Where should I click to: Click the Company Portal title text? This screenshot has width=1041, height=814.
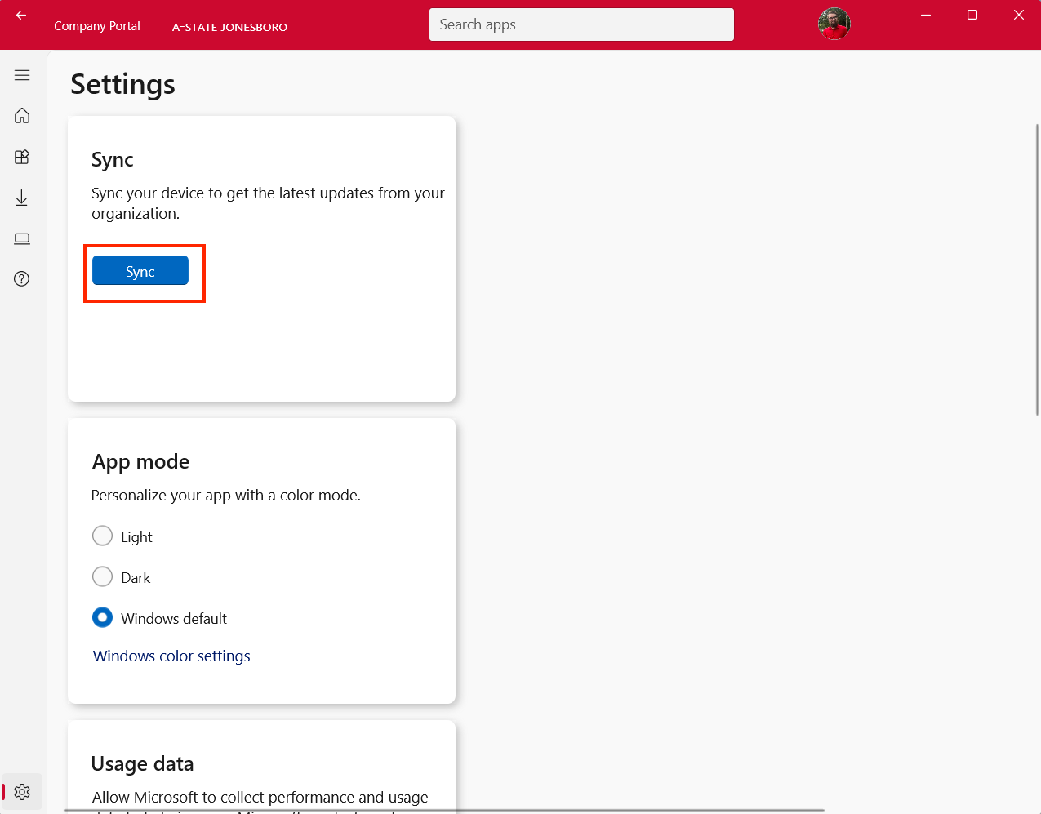pos(97,26)
